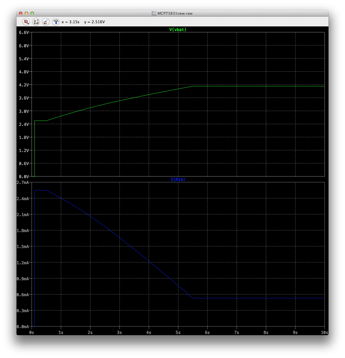Click the 3s time axis label
Screen dimensions: 345x358
tap(119, 332)
